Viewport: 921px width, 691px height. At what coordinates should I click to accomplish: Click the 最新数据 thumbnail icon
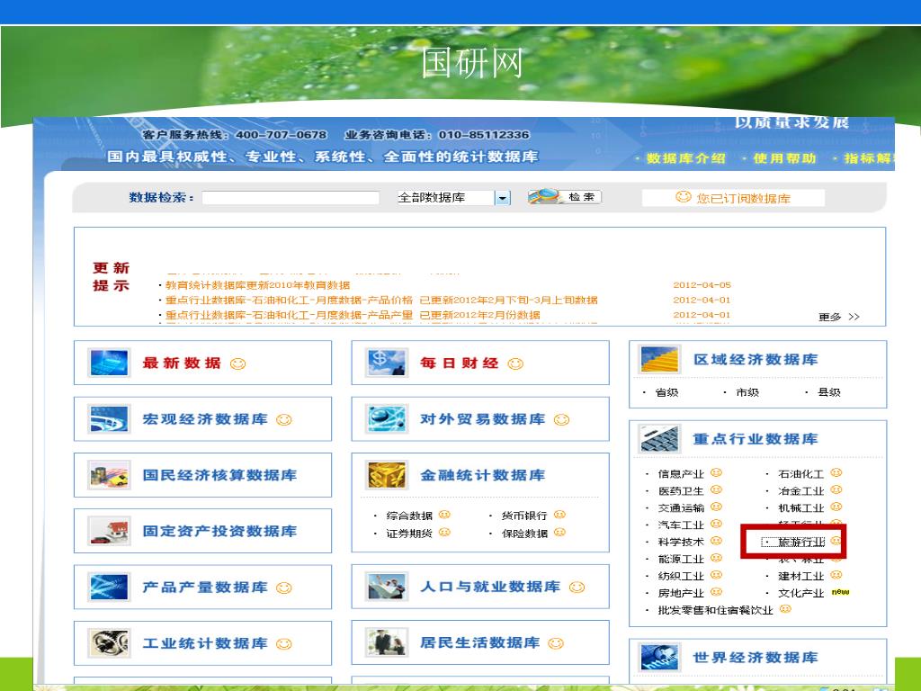pyautogui.click(x=109, y=363)
